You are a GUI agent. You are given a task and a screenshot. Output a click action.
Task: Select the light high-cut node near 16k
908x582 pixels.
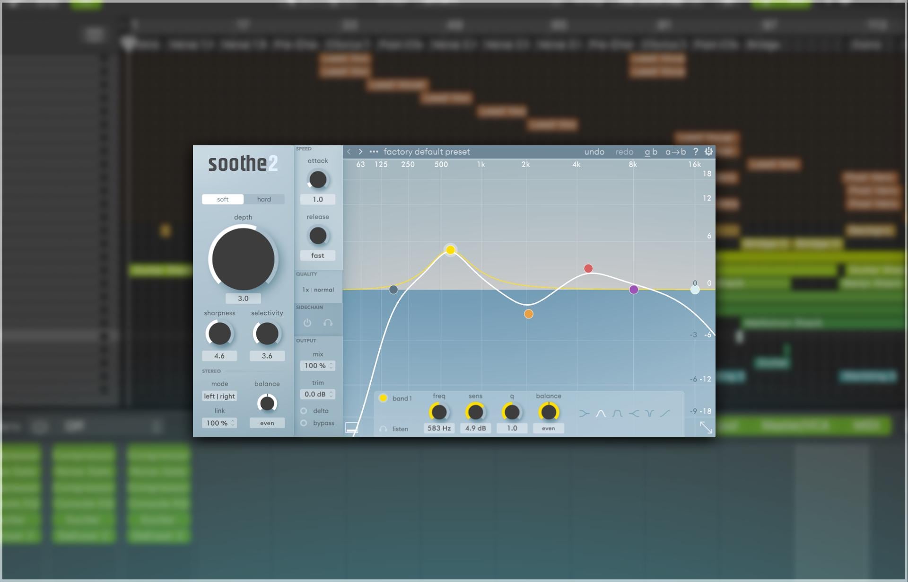tap(695, 290)
